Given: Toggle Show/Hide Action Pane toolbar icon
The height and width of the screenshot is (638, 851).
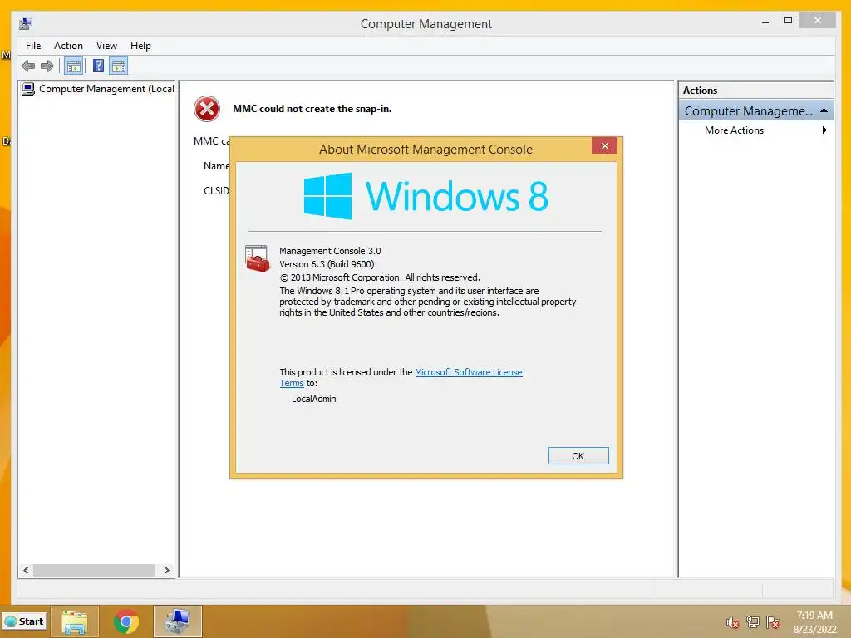Looking at the screenshot, I should (x=118, y=66).
